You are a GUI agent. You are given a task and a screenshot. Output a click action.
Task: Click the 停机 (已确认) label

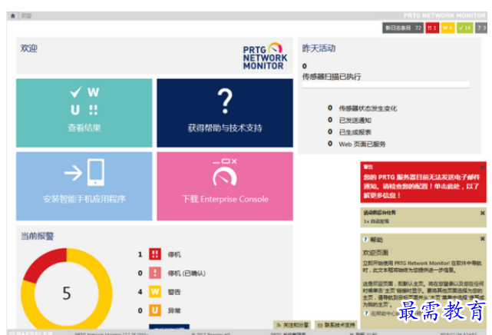tap(187, 274)
